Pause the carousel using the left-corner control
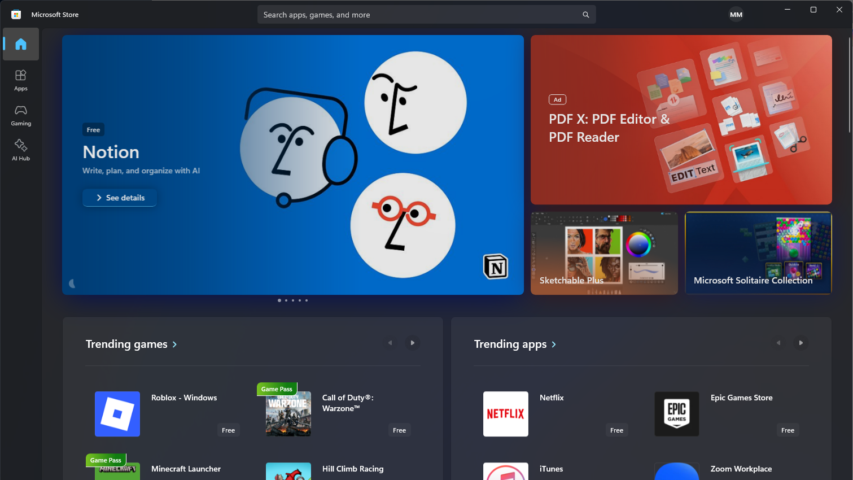The width and height of the screenshot is (853, 480). [72, 283]
